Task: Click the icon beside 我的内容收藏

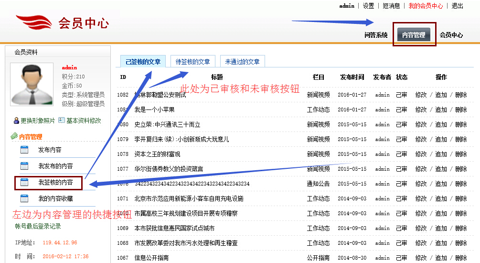Action: [24, 198]
